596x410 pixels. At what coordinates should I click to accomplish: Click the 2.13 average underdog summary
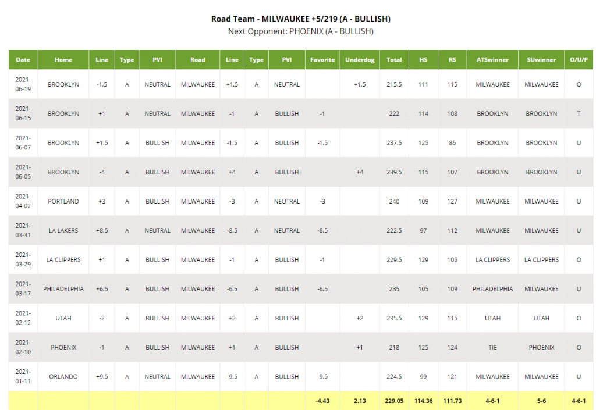(x=360, y=401)
